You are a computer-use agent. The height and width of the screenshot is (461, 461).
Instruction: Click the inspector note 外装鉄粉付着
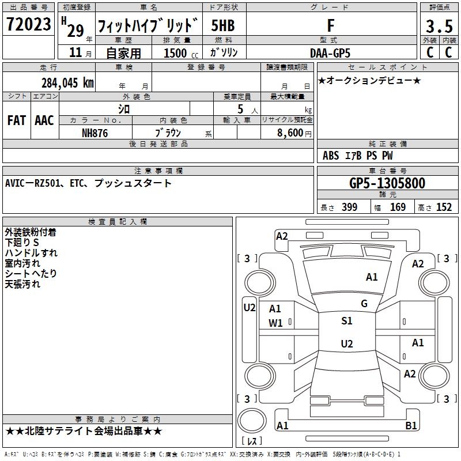pyautogui.click(x=31, y=232)
